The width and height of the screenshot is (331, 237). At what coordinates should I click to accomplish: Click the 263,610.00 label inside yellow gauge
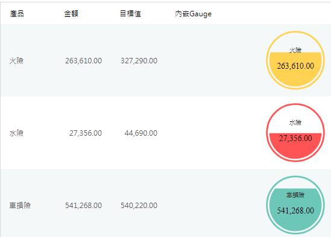pos(295,66)
